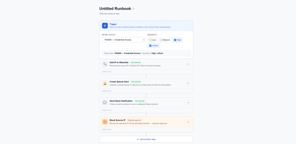Enable the Medium severity checkbox
Image resolution: width=296 pixels, height=144 pixels.
161,40
